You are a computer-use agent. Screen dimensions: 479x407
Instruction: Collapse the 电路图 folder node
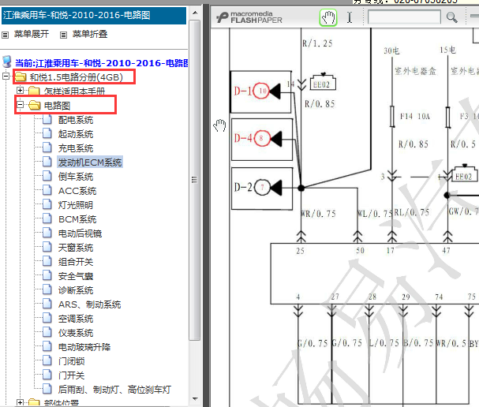coord(20,105)
